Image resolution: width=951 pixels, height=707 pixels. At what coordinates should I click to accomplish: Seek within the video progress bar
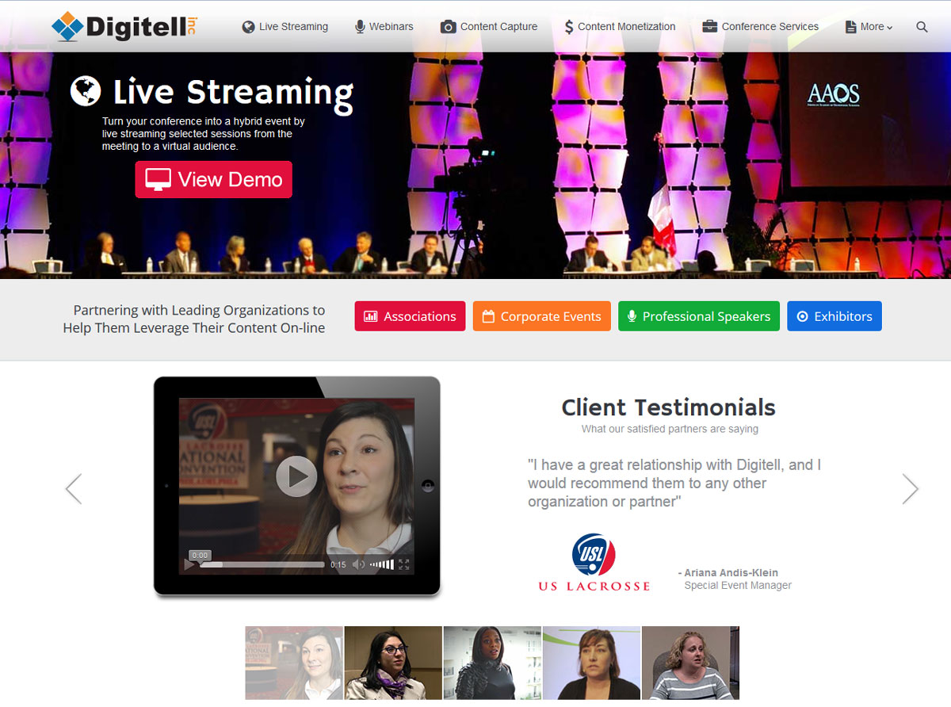(x=262, y=564)
